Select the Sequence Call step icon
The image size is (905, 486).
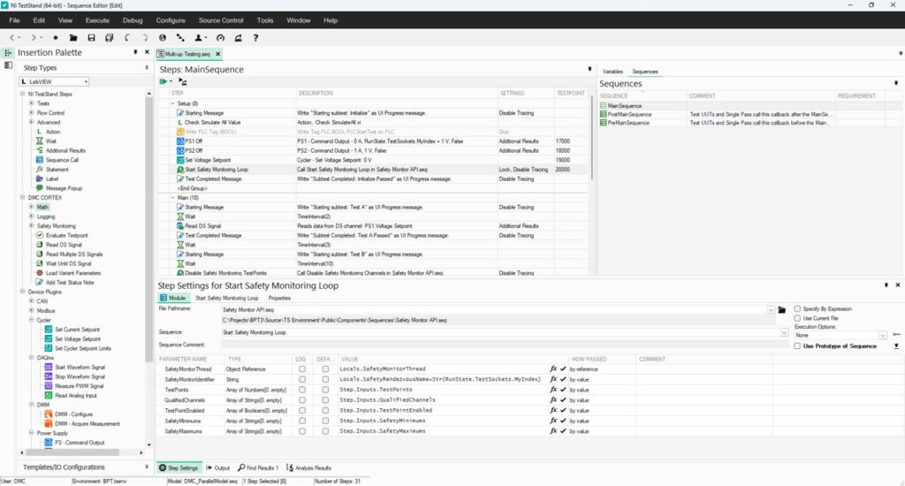[39, 160]
